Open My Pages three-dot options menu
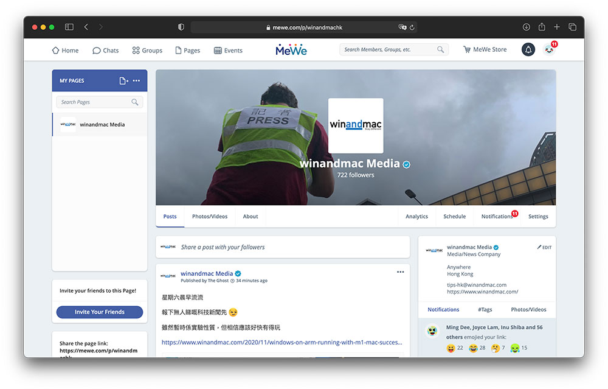This screenshot has height=389, width=608. coord(137,80)
